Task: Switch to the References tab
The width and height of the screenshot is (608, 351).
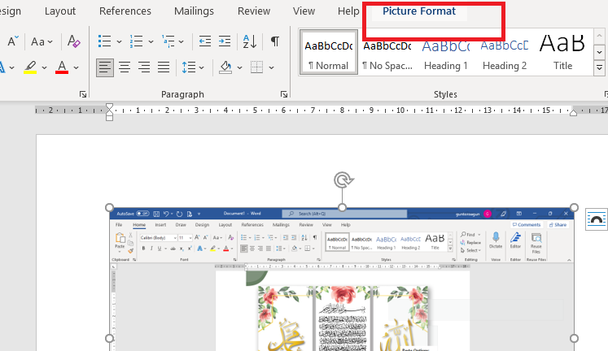Action: pos(125,11)
